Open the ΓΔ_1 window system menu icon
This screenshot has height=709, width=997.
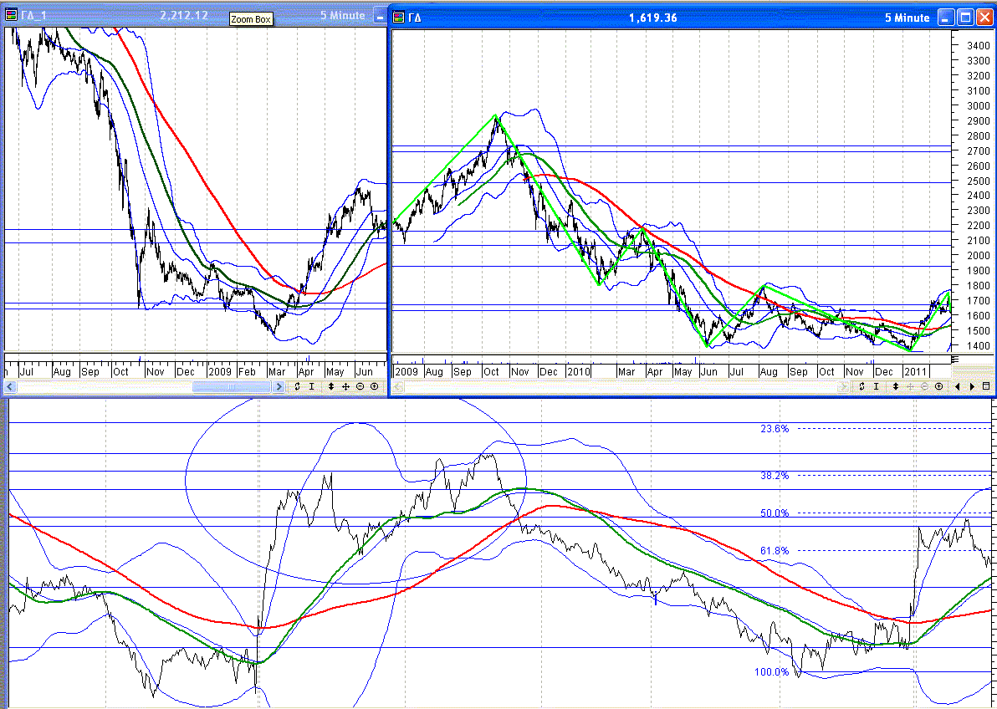point(11,16)
